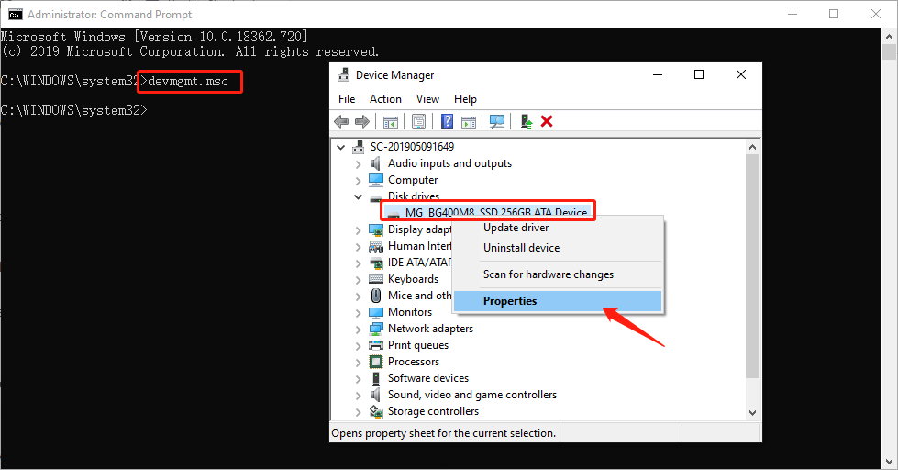This screenshot has height=470, width=898.
Task: Click the Storage controllers category icon
Action: [x=376, y=411]
